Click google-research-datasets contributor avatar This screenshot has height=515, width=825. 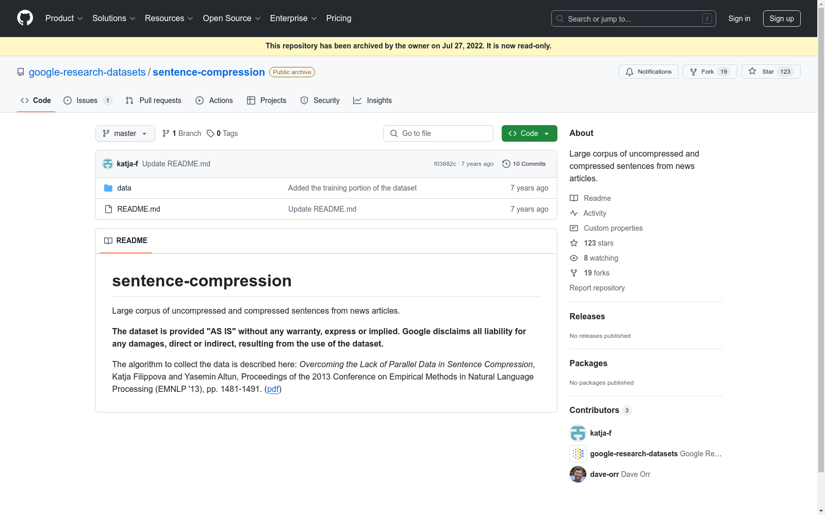(578, 454)
